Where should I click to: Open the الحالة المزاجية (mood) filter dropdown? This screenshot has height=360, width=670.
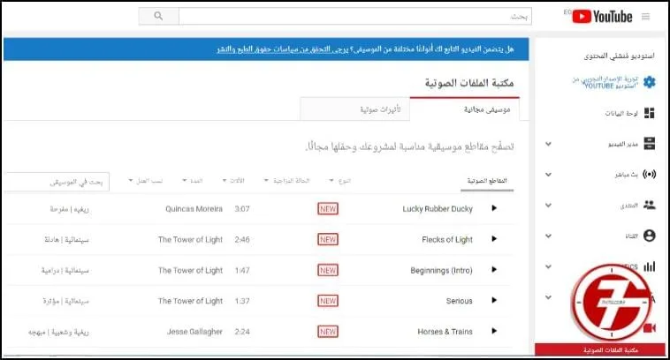(x=286, y=181)
